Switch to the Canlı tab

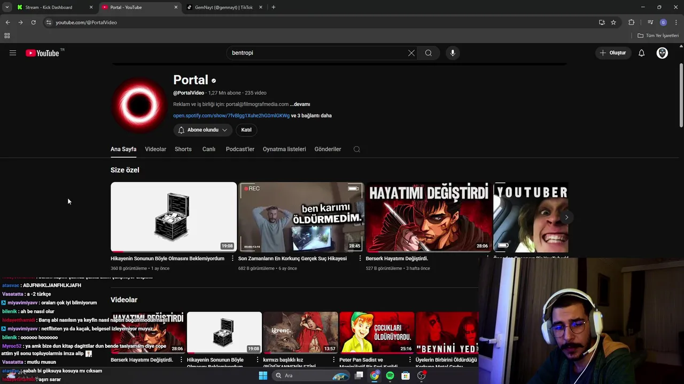209,149
